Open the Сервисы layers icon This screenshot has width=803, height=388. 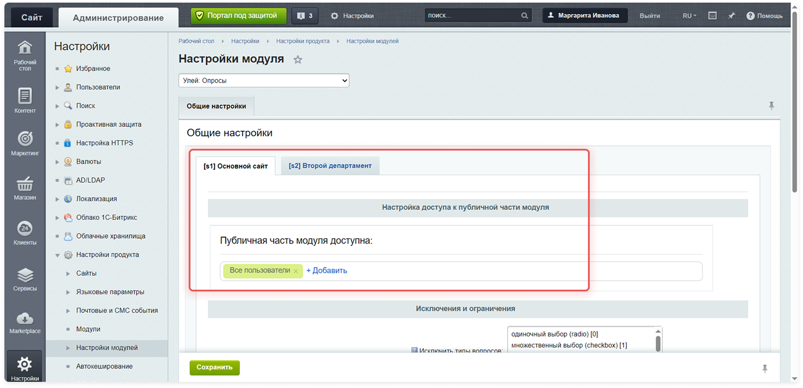coord(25,276)
